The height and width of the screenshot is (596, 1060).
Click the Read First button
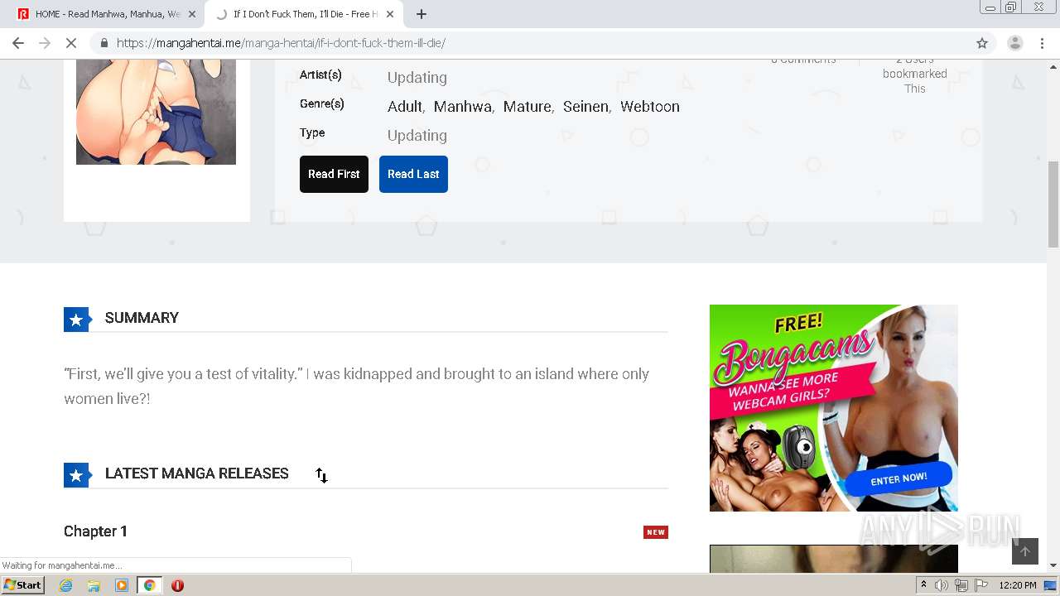[x=334, y=174]
